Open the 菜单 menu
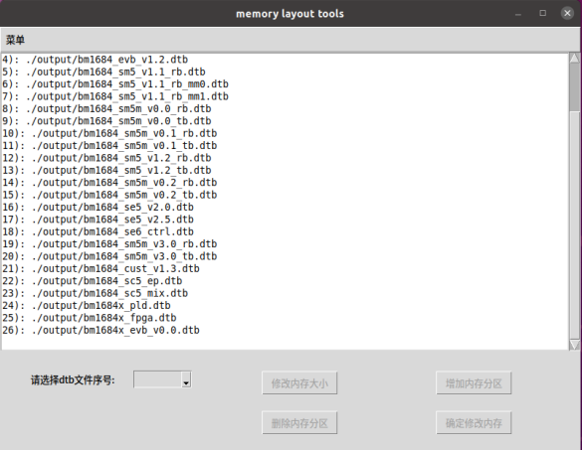Image resolution: width=582 pixels, height=450 pixels. (15, 40)
